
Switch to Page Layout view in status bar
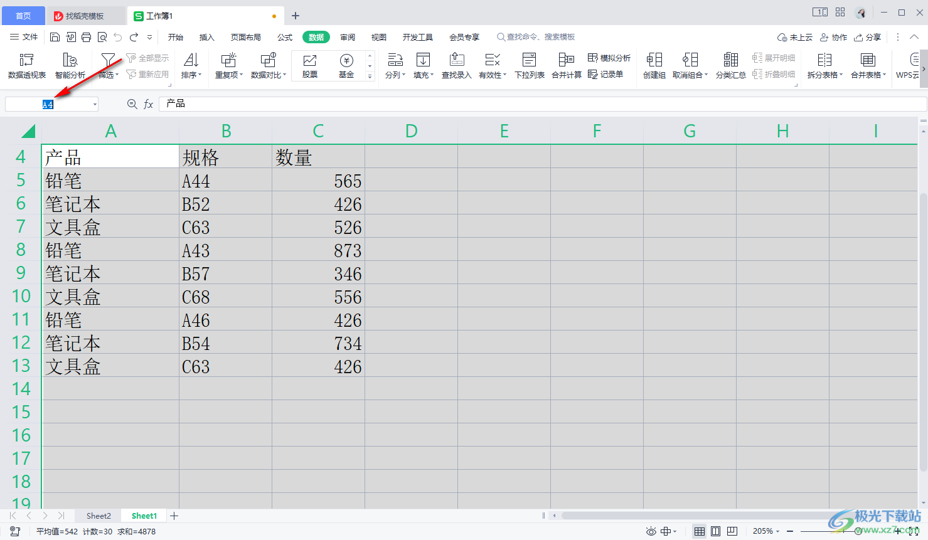pyautogui.click(x=716, y=531)
